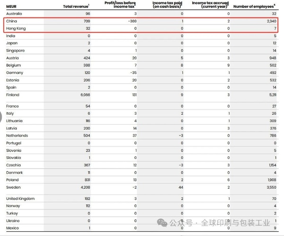Select the 'Germany' row label

click(15, 73)
